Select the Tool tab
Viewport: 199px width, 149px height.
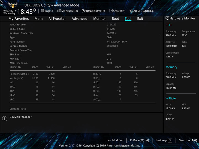click(x=128, y=19)
